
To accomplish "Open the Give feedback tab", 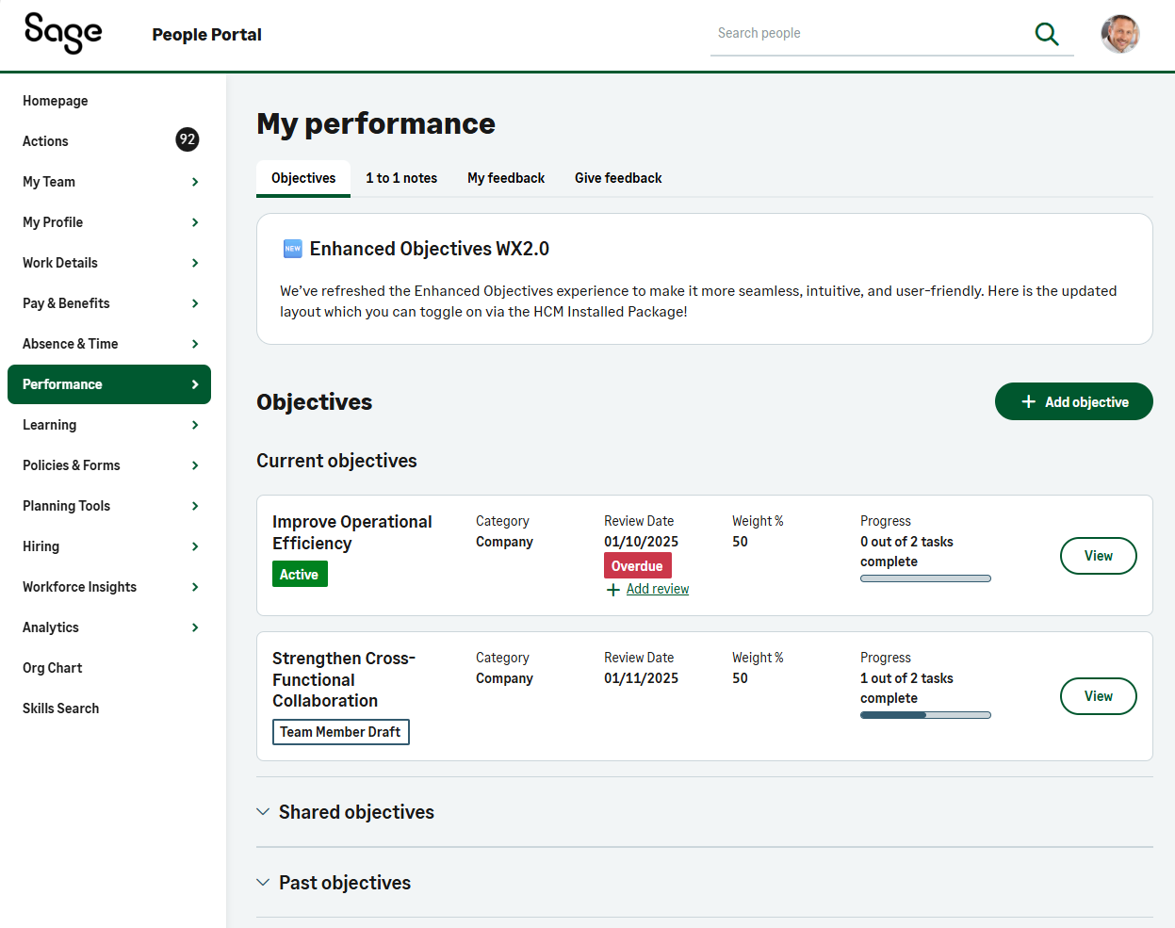I will 618,178.
